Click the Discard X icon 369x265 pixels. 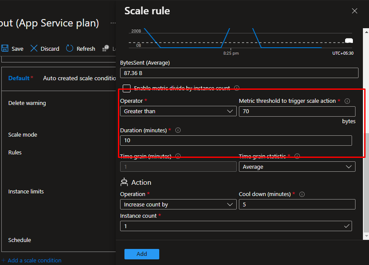[x=34, y=49]
